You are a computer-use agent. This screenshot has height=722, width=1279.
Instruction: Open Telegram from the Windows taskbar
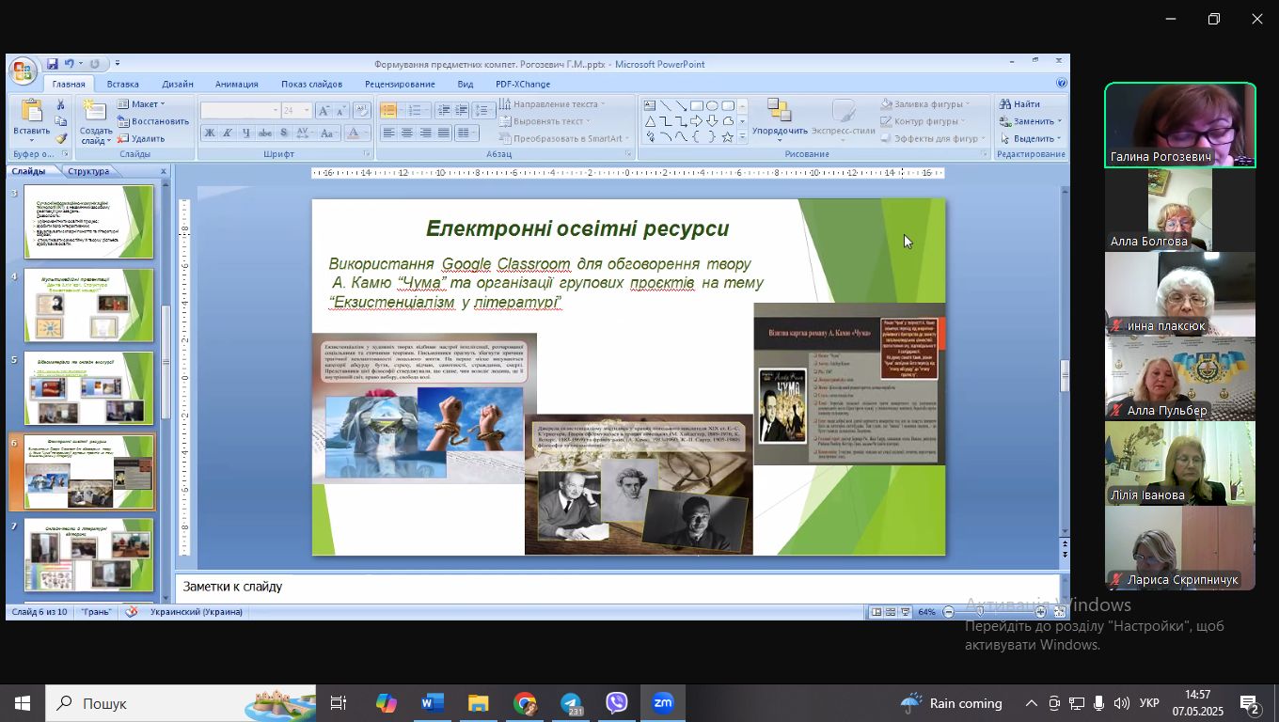tap(571, 703)
